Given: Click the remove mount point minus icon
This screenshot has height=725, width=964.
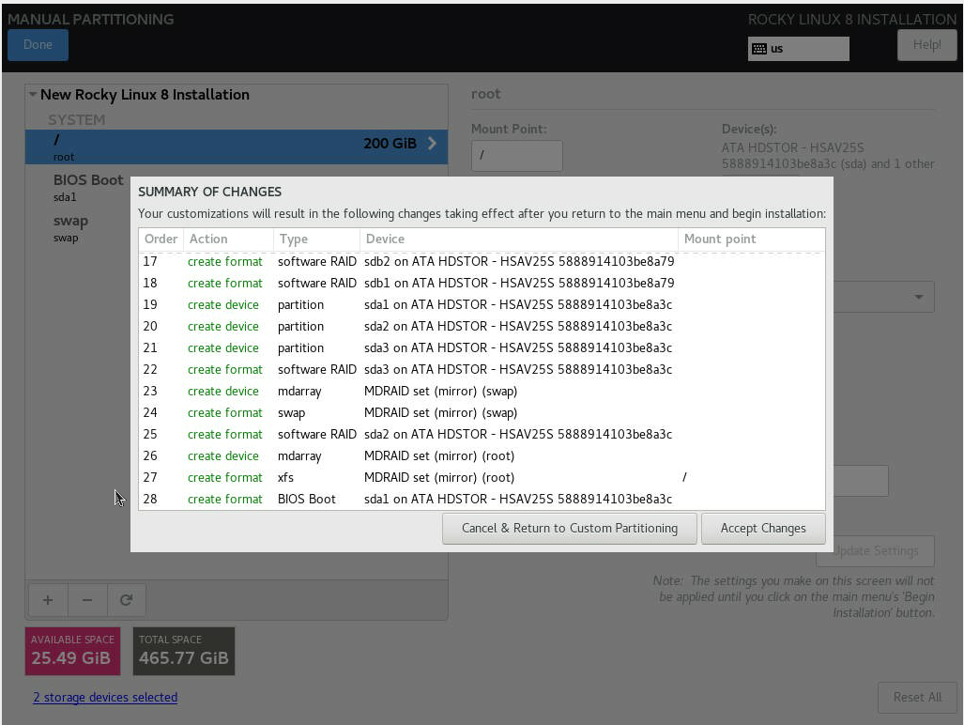Looking at the screenshot, I should point(87,599).
